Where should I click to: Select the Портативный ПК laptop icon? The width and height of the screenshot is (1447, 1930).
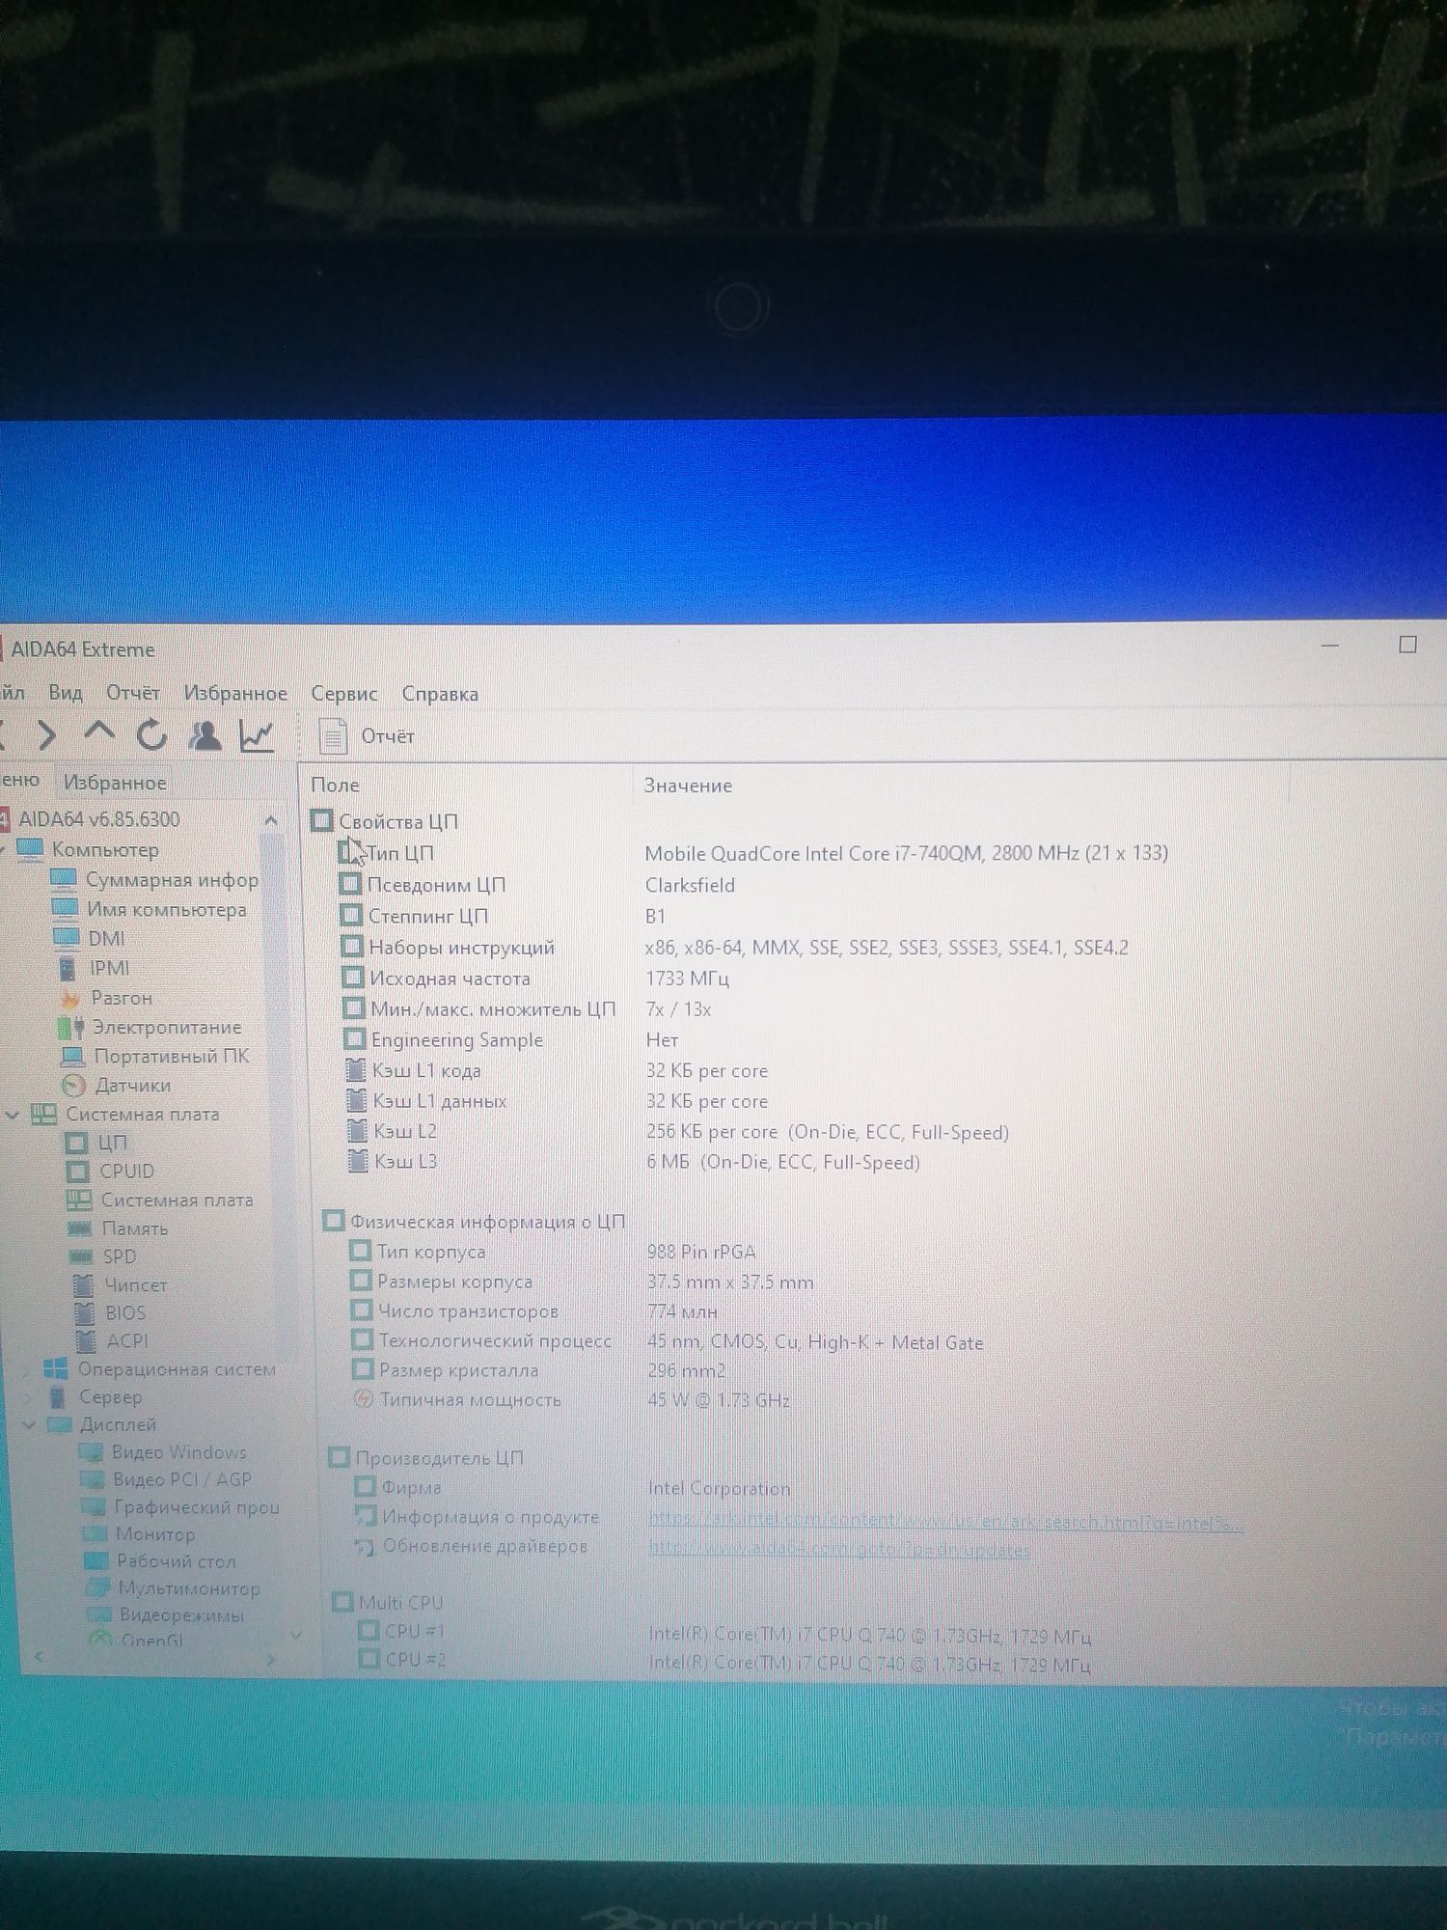pyautogui.click(x=72, y=1057)
